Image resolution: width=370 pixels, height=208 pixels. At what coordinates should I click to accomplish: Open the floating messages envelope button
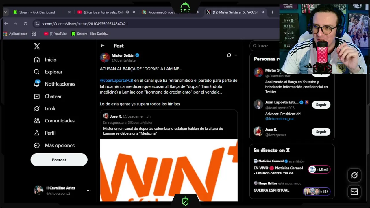(354, 192)
